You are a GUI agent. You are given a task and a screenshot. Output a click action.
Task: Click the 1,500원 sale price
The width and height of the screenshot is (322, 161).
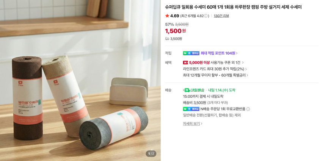[175, 31]
